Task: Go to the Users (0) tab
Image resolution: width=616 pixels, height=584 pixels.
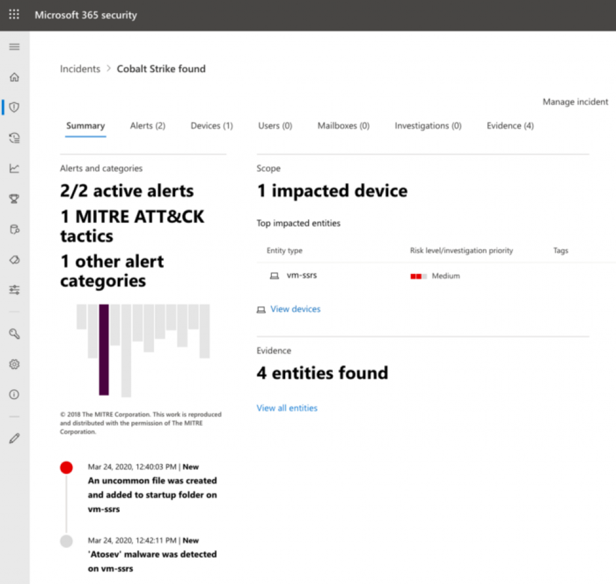Action: click(x=275, y=126)
